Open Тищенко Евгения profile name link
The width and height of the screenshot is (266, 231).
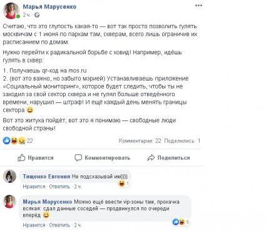(x=46, y=177)
